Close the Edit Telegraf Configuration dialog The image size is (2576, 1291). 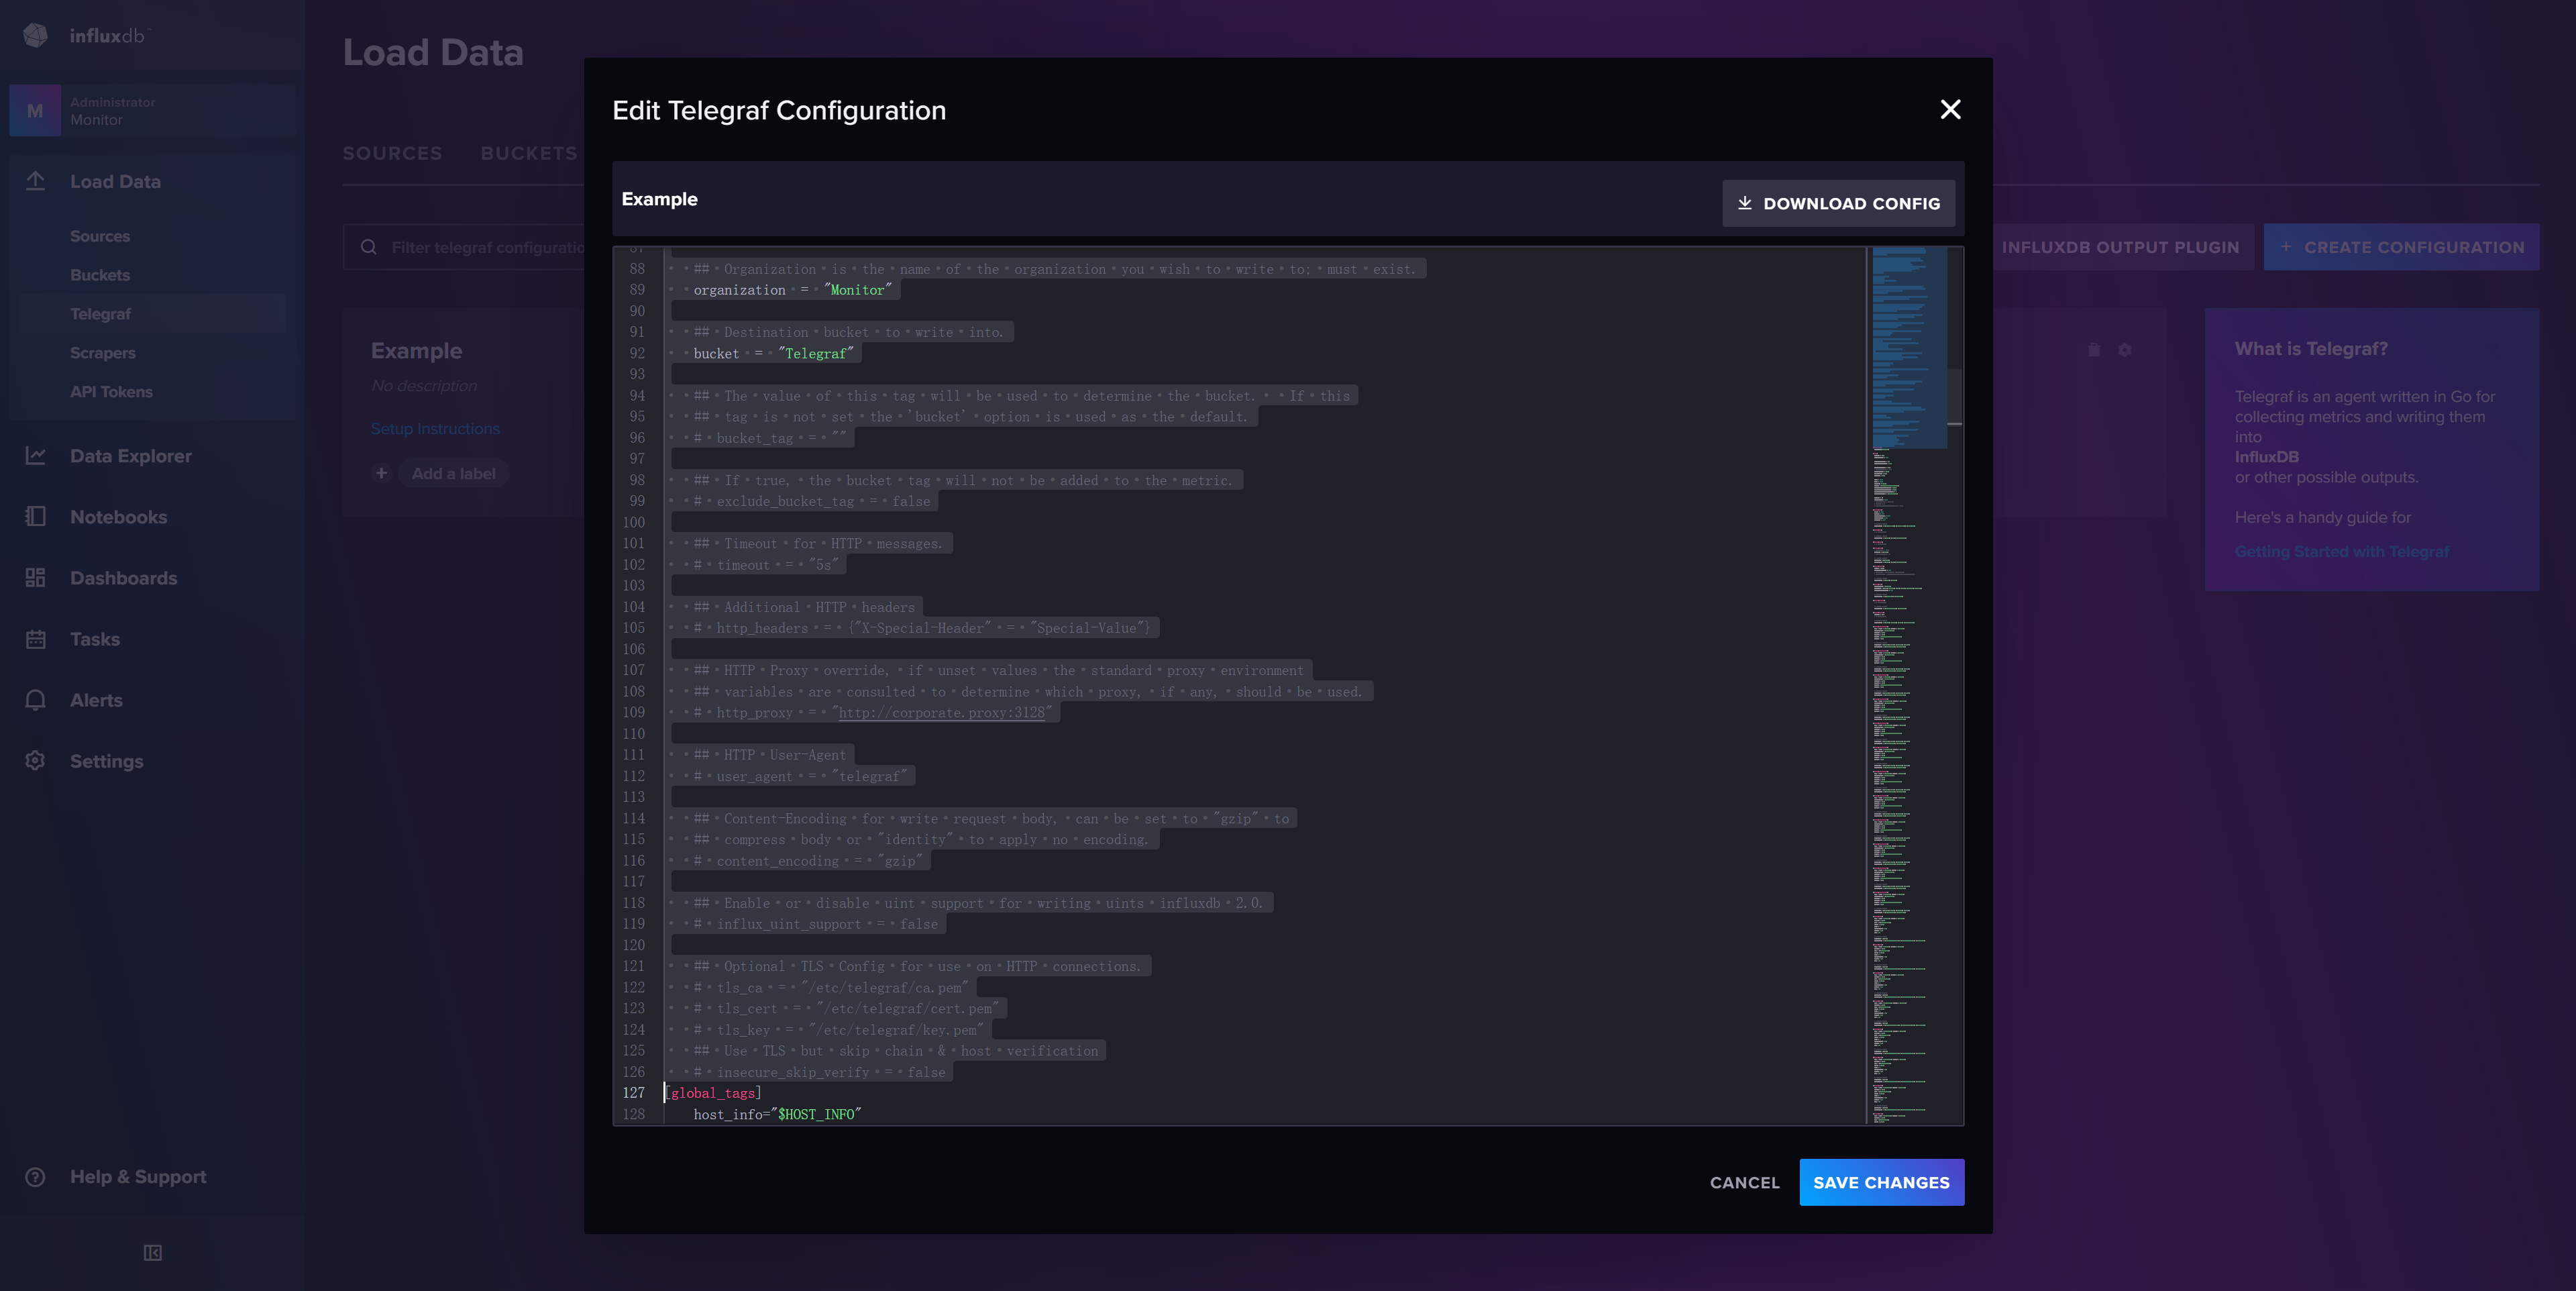pyautogui.click(x=1950, y=110)
